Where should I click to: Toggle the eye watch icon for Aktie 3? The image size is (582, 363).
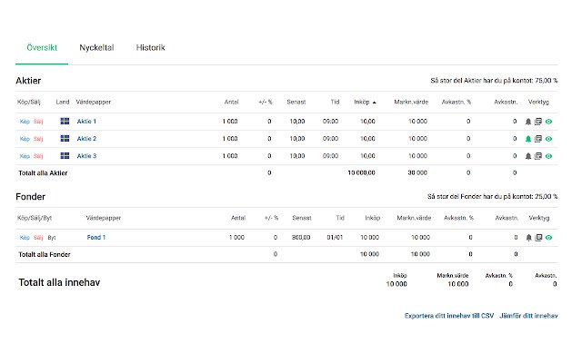[548, 156]
